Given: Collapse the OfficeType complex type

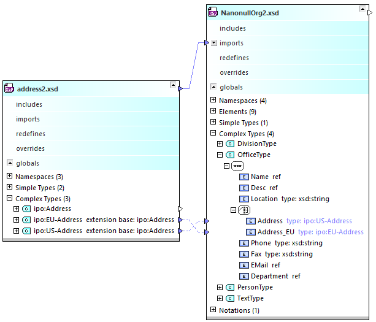Looking at the screenshot, I should (220, 155).
